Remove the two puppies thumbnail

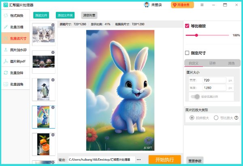(53, 25)
